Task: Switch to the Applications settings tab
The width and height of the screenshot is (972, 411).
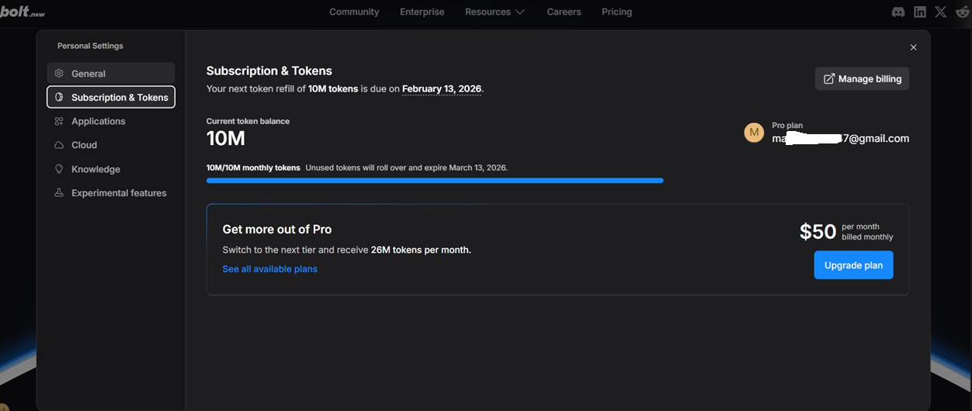Action: pyautogui.click(x=111, y=122)
